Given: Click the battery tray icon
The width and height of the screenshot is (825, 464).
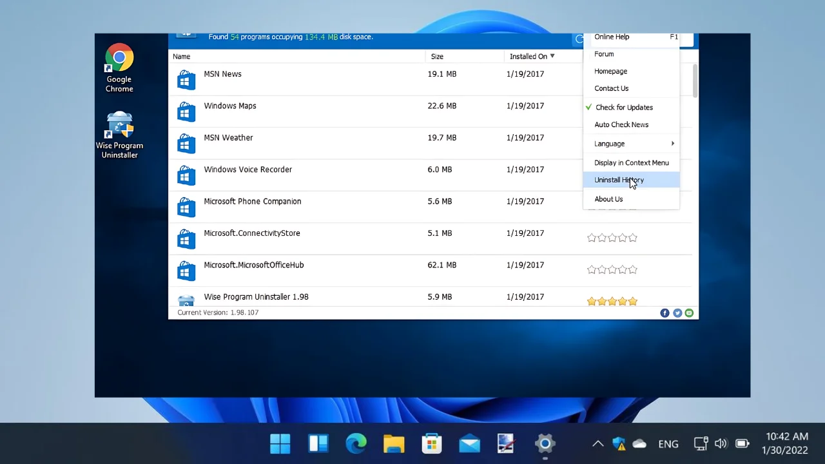Looking at the screenshot, I should coord(742,443).
